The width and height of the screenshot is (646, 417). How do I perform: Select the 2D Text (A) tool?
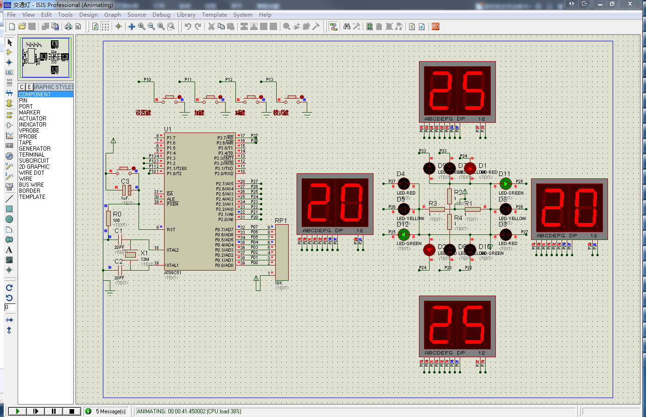click(9, 250)
